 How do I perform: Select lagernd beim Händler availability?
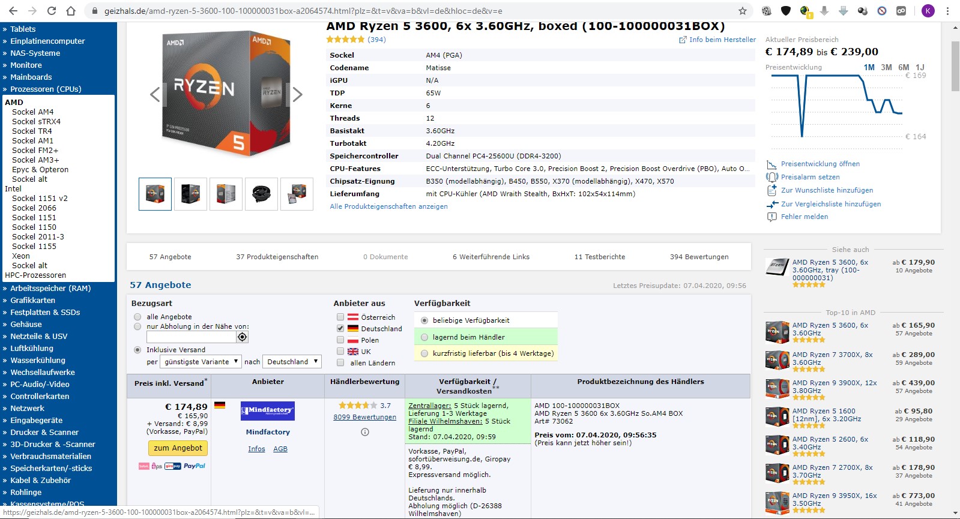click(x=424, y=337)
